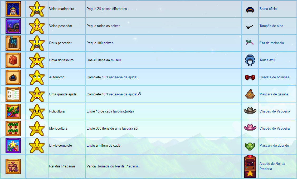This screenshot has height=179, width=297.
Task: Click the 'Deus pescador' name cell
Action: (x=67, y=43)
